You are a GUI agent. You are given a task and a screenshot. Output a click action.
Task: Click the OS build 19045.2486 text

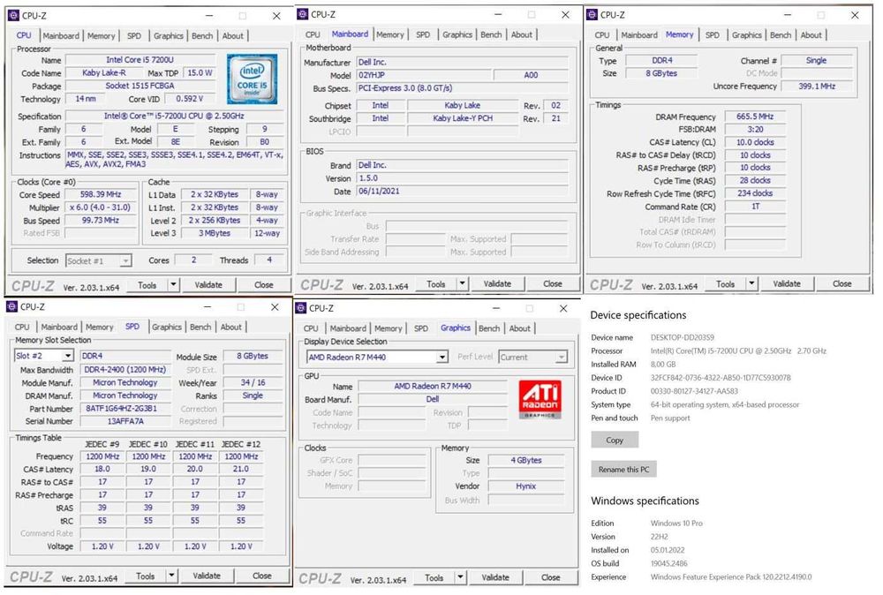tap(669, 563)
